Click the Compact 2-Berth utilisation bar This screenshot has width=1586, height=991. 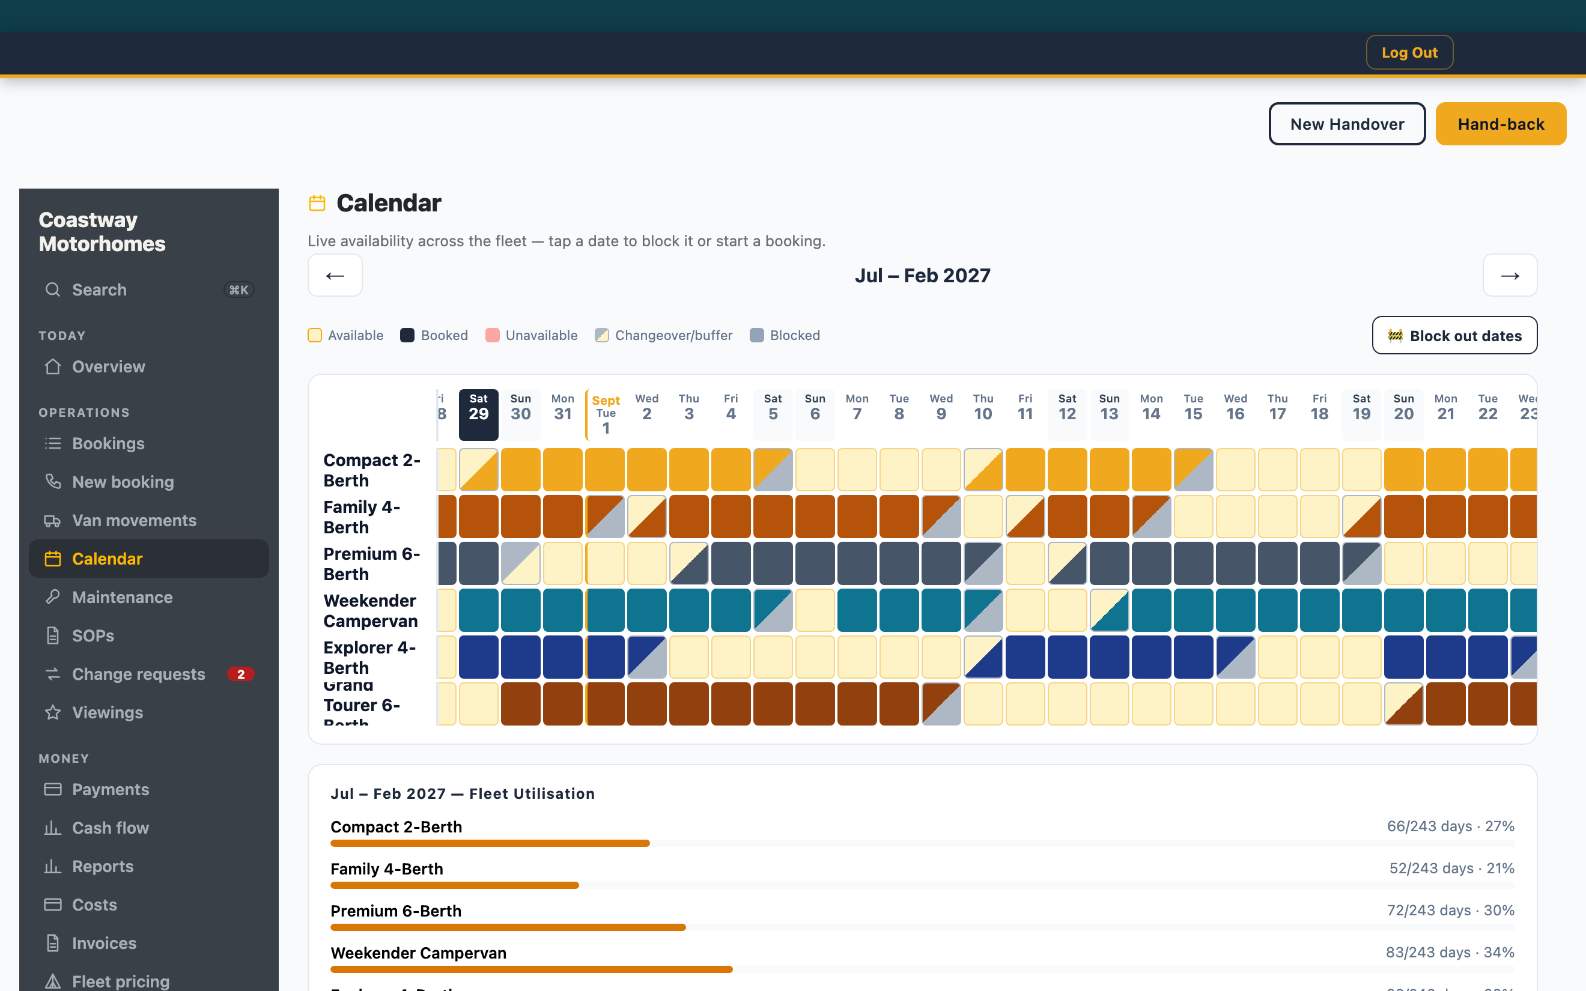[922, 843]
